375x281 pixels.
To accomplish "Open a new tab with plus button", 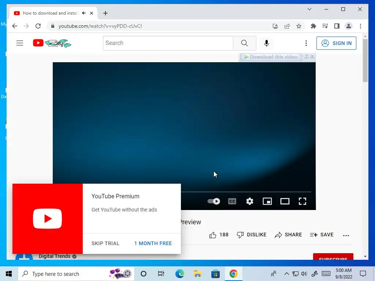I will 105,13.
